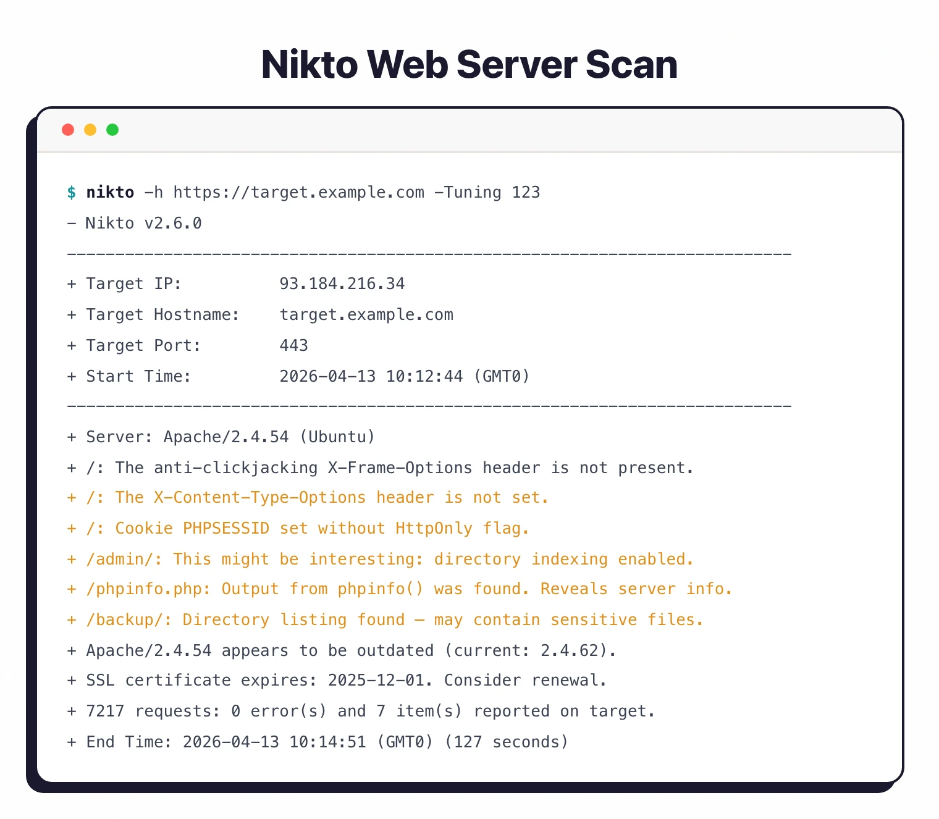The width and height of the screenshot is (939, 819).
Task: Click the Nikto v2.6.0 version line
Action: click(x=135, y=223)
